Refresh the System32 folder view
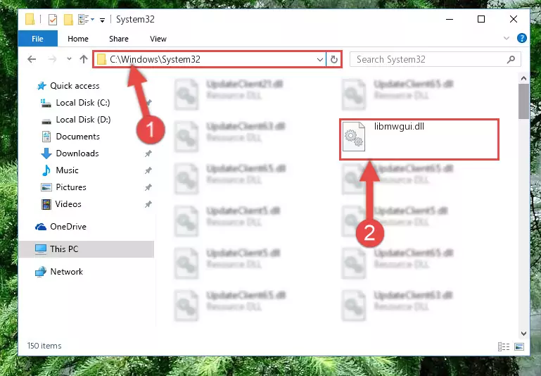Screen dimensions: 541x376 coord(333,60)
